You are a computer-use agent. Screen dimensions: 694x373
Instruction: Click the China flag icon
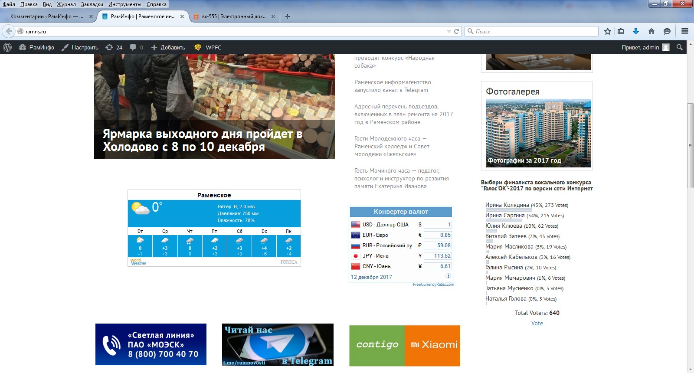click(356, 266)
